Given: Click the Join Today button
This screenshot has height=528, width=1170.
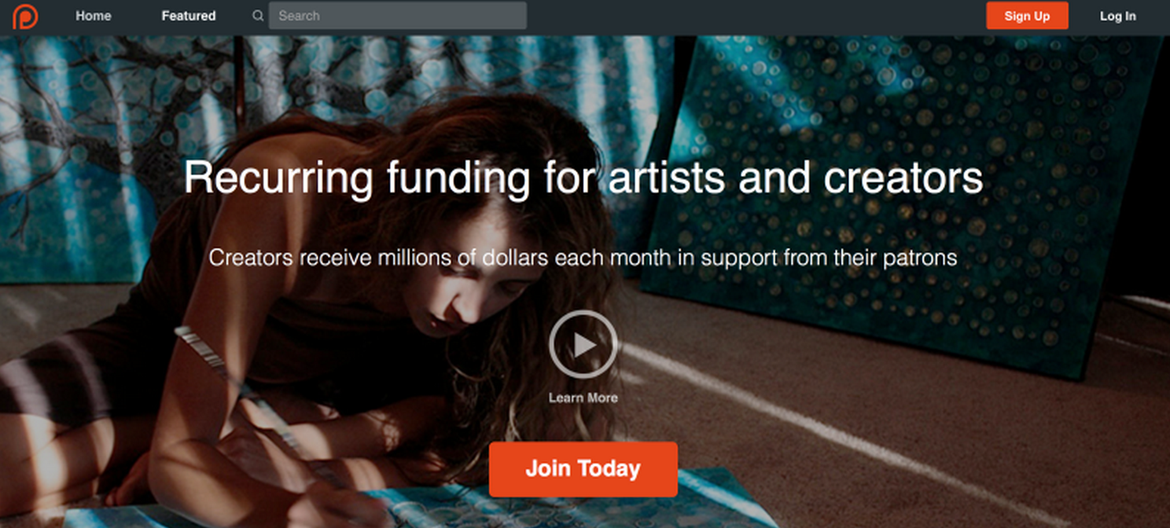Looking at the screenshot, I should point(583,469).
